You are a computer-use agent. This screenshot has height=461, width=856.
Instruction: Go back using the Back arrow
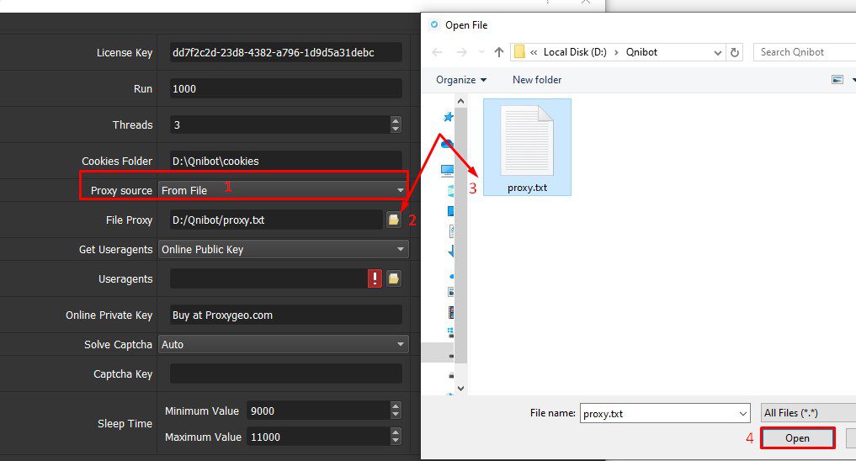pos(437,52)
